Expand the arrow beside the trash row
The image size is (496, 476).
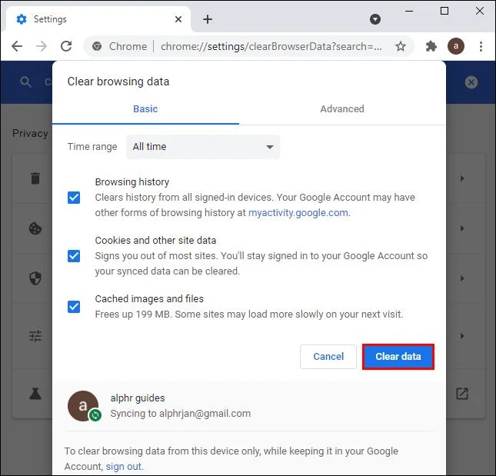tap(462, 178)
